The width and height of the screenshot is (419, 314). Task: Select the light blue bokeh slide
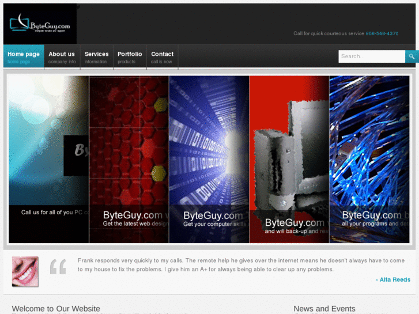[48, 159]
